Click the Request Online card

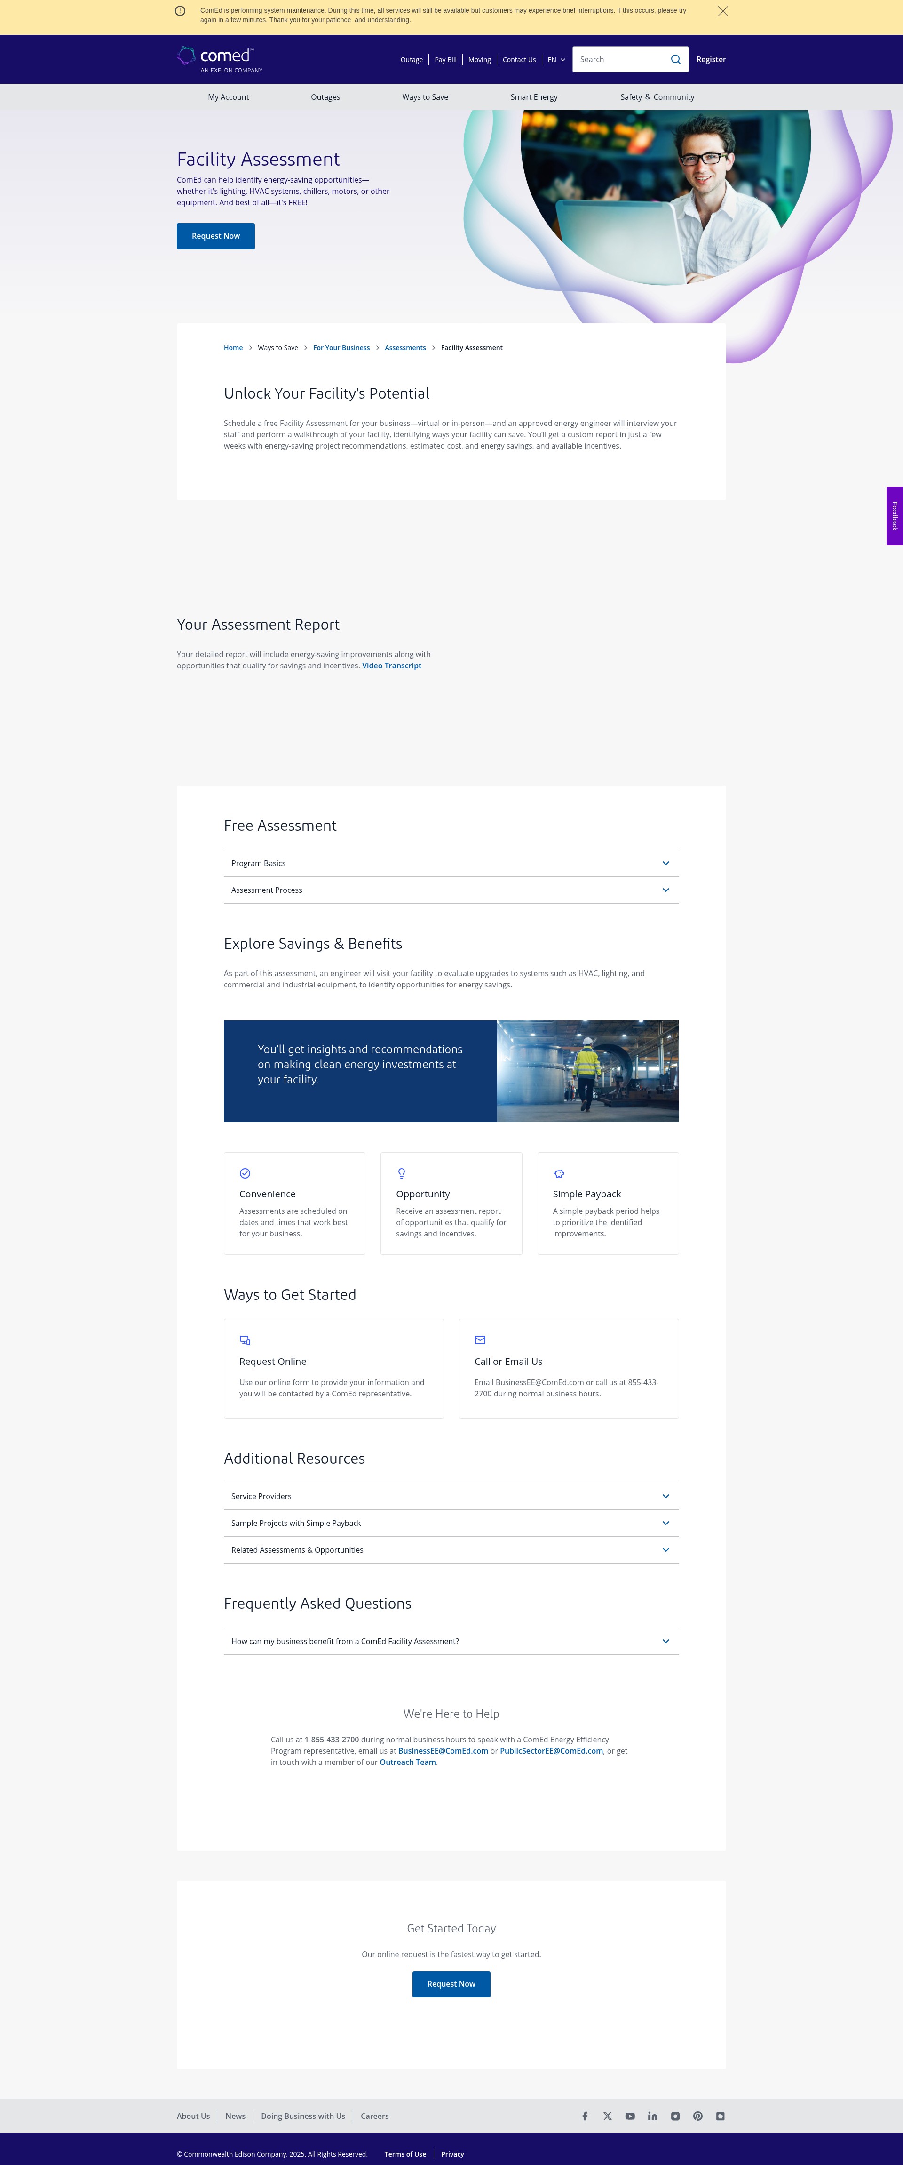click(x=333, y=1368)
